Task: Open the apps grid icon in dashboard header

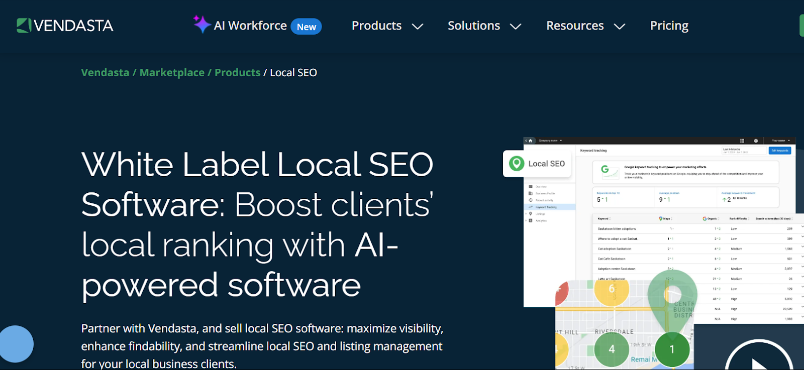Action: pos(742,141)
